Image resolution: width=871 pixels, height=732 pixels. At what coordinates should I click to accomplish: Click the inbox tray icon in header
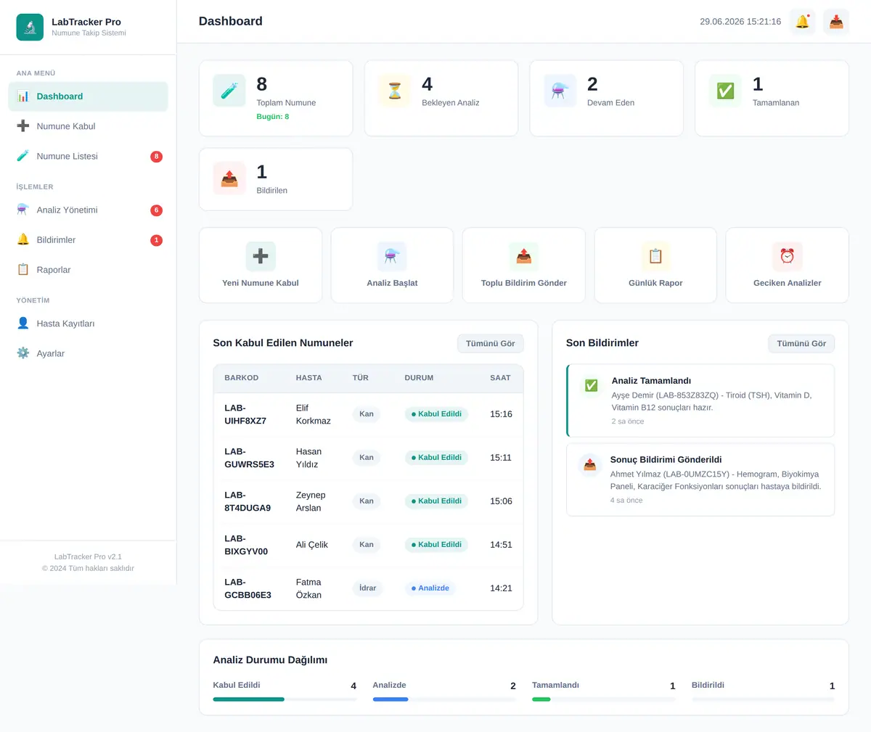pos(836,22)
